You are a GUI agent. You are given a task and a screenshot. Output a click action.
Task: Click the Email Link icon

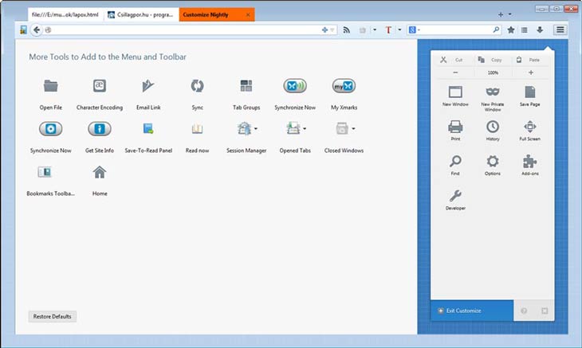(x=148, y=87)
